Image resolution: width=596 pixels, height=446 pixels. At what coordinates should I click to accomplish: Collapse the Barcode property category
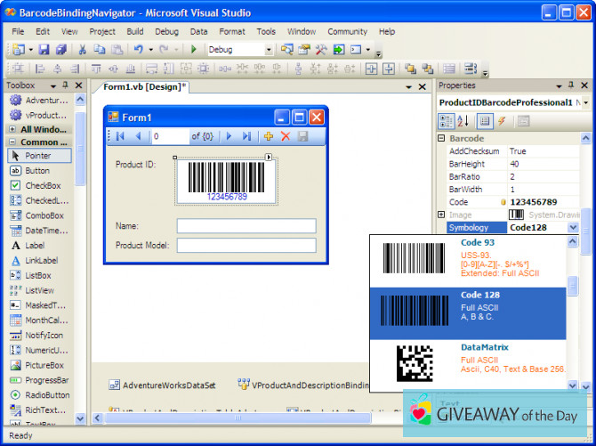(441, 139)
